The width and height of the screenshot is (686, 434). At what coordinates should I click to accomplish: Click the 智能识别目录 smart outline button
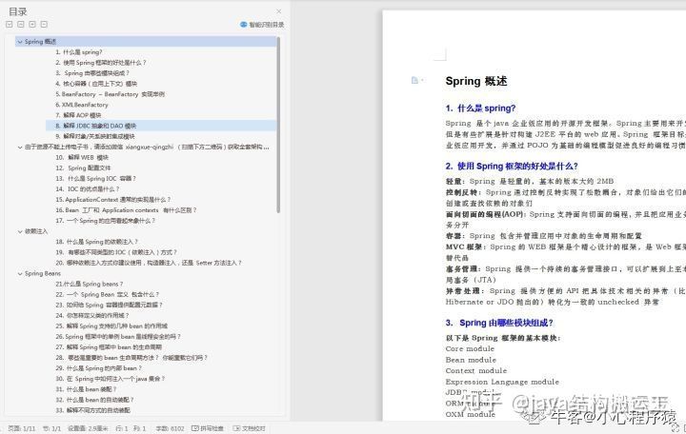(262, 25)
